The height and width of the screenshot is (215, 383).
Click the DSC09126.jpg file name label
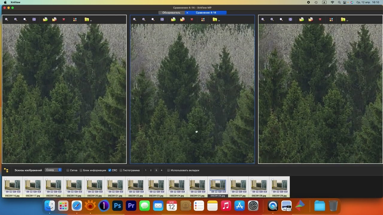coord(218,196)
